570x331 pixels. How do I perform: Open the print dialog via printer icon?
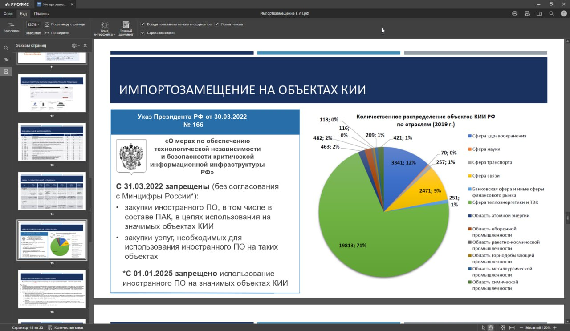(514, 14)
